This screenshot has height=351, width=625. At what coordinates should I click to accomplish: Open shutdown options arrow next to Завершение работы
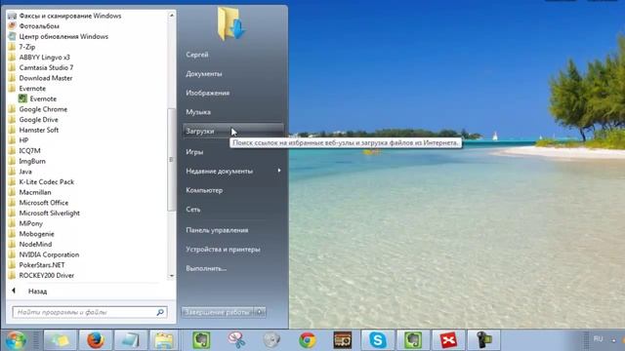pos(260,312)
